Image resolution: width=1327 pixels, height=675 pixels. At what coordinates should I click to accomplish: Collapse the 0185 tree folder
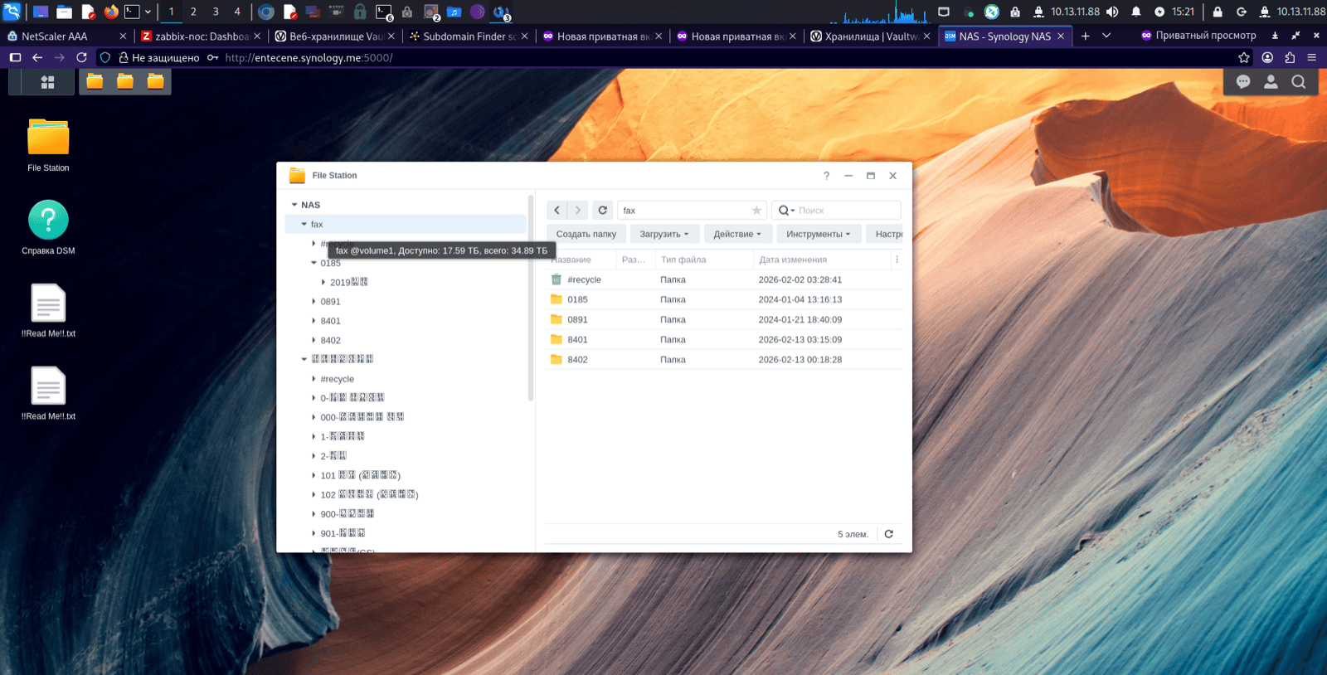tap(314, 263)
